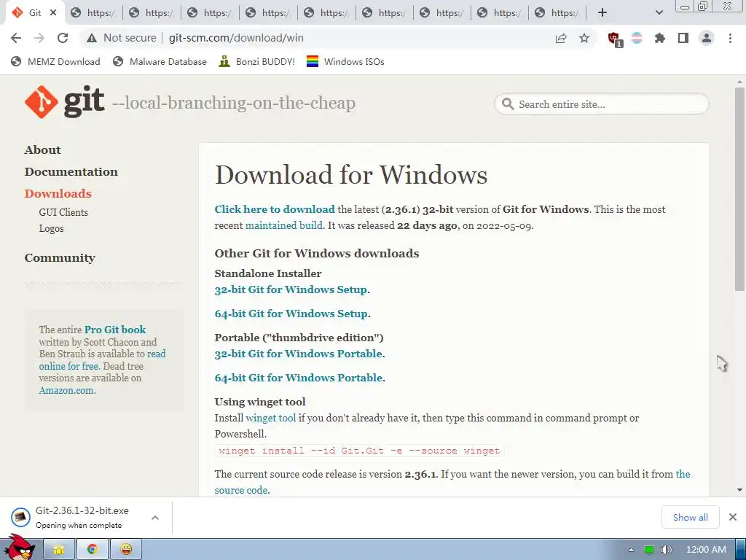The width and height of the screenshot is (746, 560).
Task: Click the forward navigation arrow
Action: pos(39,38)
